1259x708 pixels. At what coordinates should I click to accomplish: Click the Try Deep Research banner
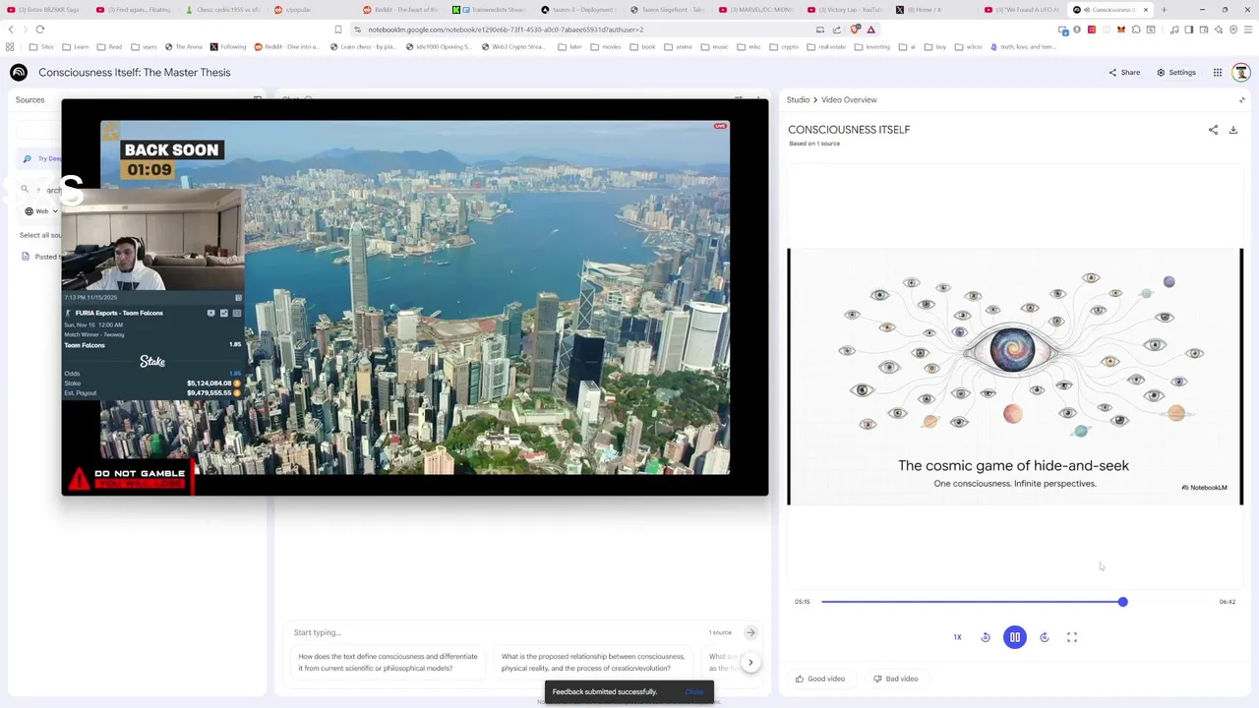point(43,158)
